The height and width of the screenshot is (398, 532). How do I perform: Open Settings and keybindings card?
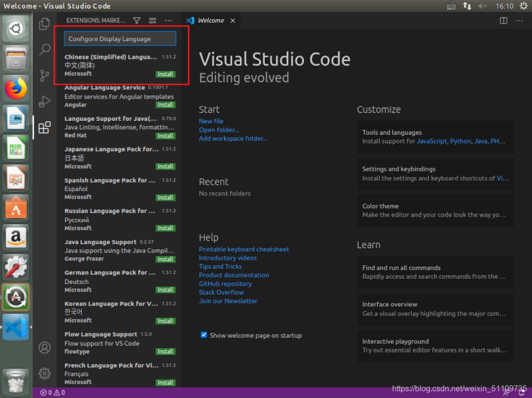435,174
